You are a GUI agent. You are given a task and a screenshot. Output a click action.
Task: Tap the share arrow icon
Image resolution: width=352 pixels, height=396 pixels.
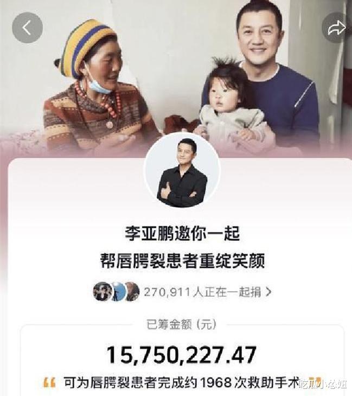click(x=337, y=28)
